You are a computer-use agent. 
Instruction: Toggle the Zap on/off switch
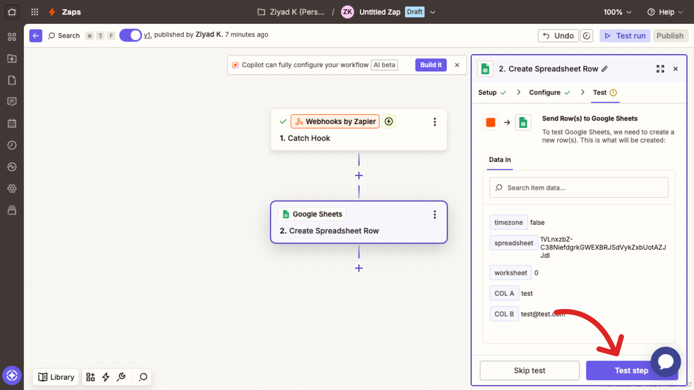130,35
